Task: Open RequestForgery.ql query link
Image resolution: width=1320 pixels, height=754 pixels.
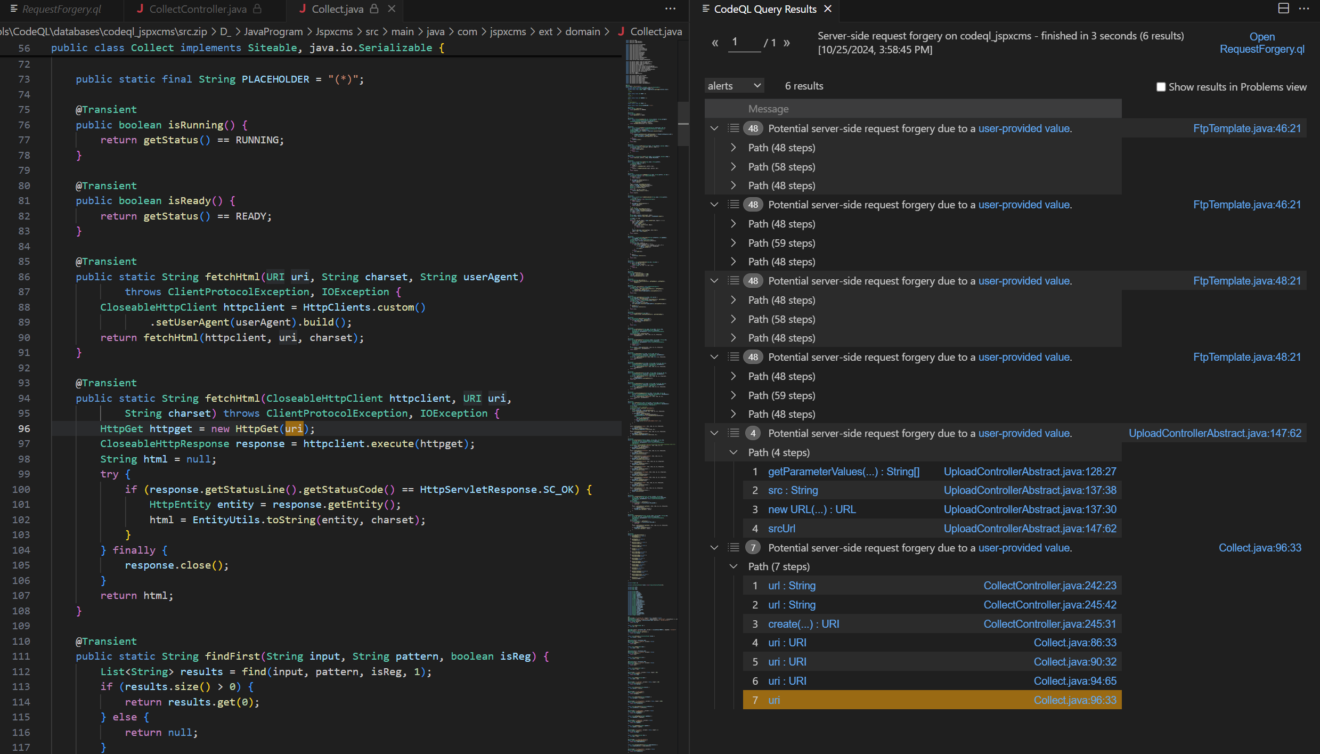Action: click(1261, 43)
